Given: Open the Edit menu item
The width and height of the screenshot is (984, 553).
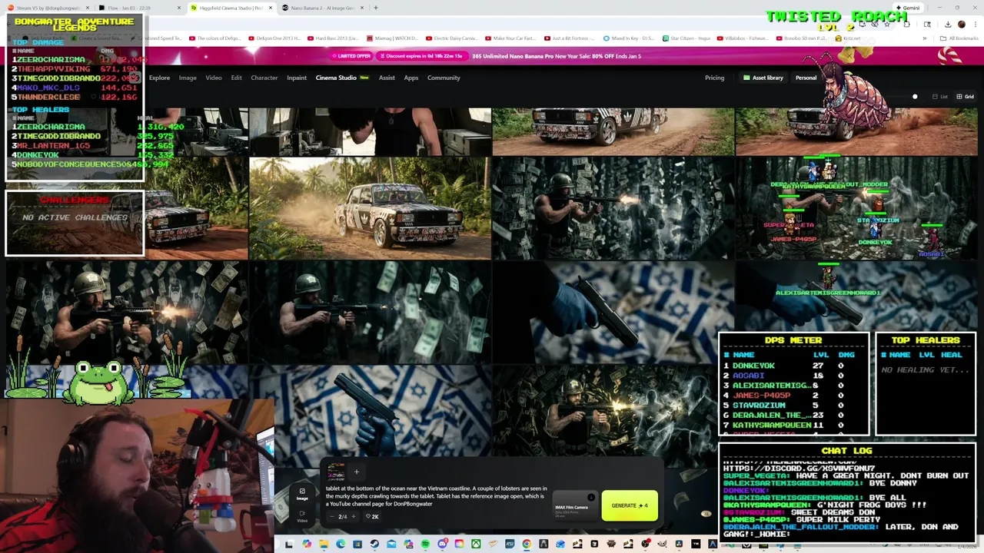Looking at the screenshot, I should pos(236,78).
